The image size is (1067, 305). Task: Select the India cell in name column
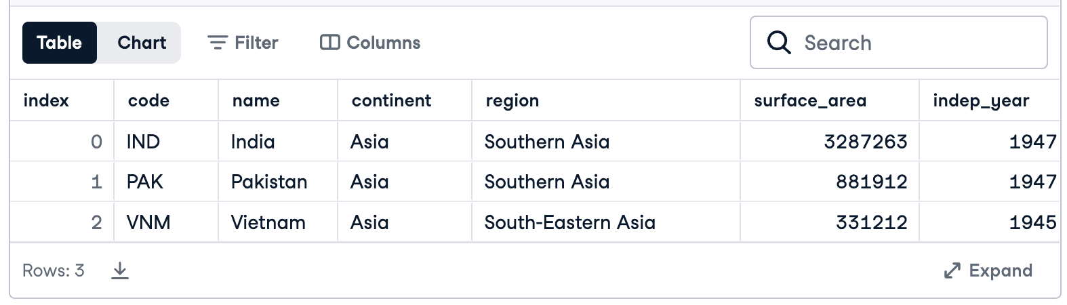253,142
